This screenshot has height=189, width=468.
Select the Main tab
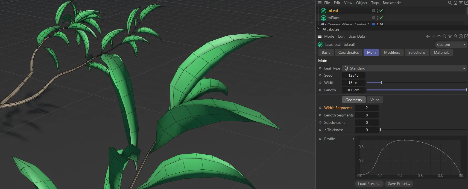click(371, 52)
